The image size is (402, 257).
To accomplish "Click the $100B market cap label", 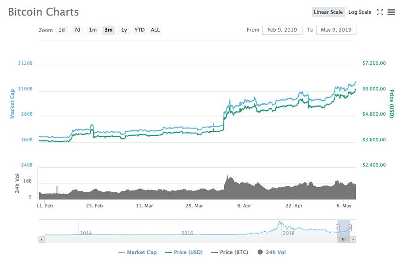I will [25, 89].
